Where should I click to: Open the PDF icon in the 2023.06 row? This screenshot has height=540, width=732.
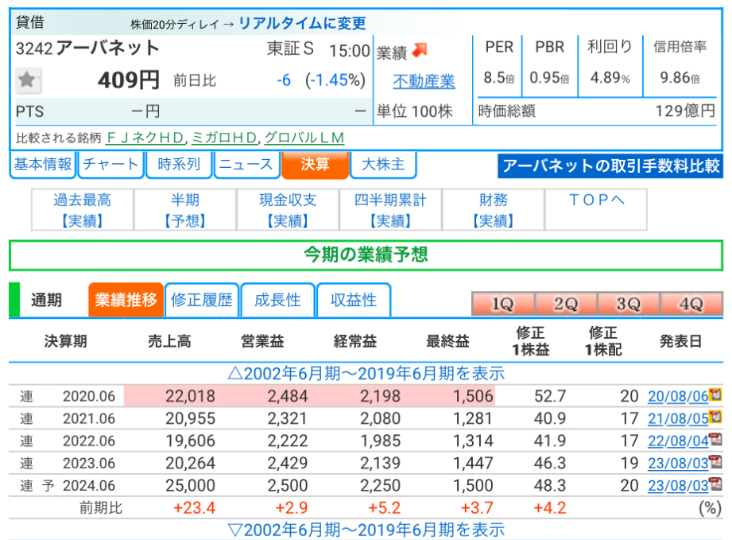pyautogui.click(x=715, y=461)
